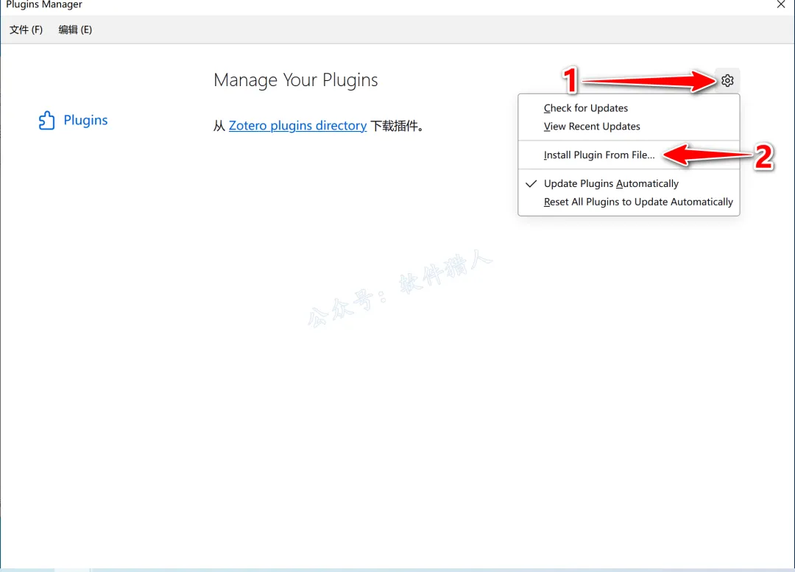The image size is (795, 572).
Task: Click the Manage Your Plugins heading
Action: click(x=296, y=80)
